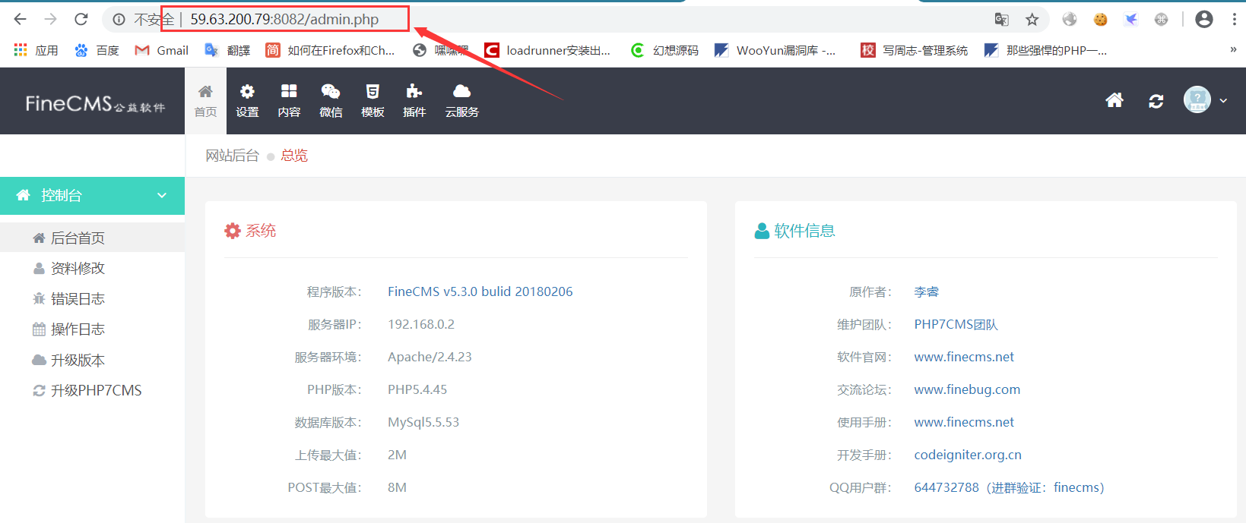The height and width of the screenshot is (523, 1246).
Task: Open the 内容 content grid menu
Action: [289, 101]
